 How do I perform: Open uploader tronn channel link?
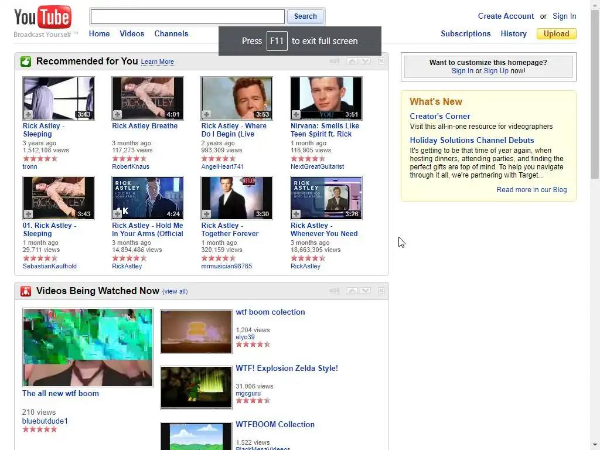coord(30,166)
